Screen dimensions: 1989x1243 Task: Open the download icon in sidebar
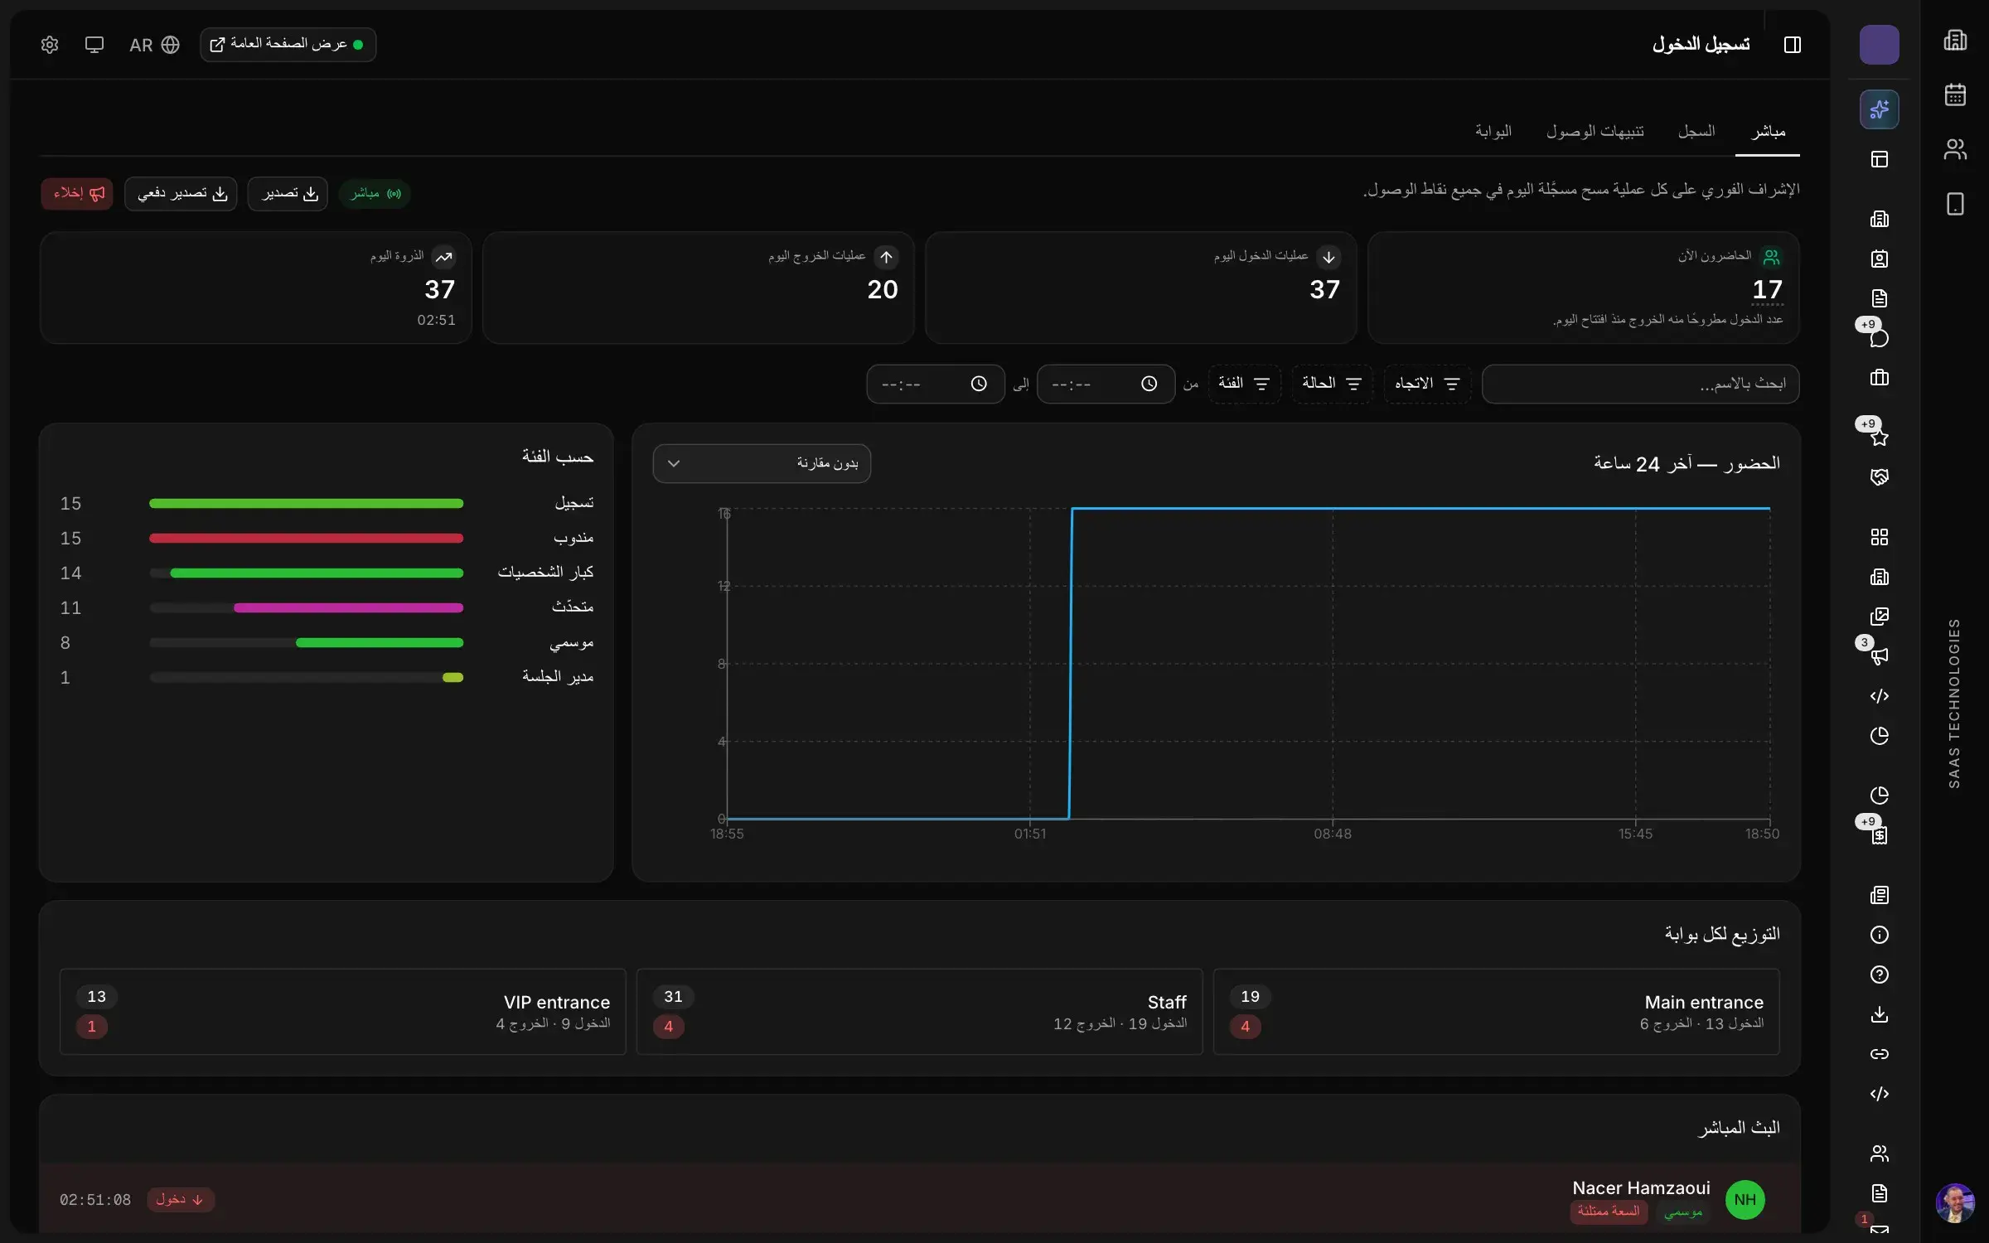point(1879,1014)
